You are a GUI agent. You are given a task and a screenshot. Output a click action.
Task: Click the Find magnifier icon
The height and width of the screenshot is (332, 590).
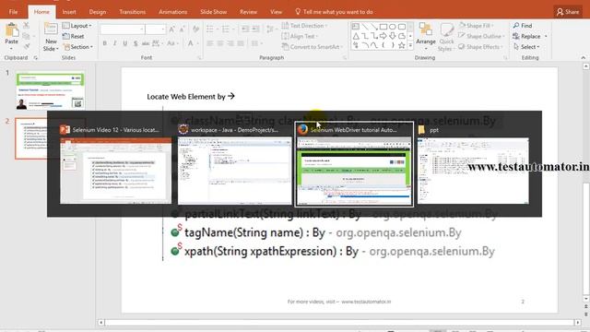516,26
